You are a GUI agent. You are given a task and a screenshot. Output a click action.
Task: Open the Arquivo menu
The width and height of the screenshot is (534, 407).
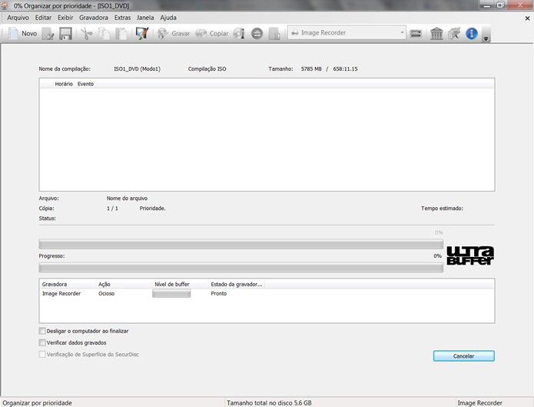tap(18, 18)
